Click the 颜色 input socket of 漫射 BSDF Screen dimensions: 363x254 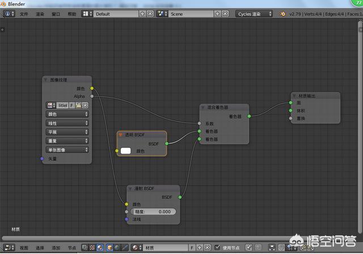click(126, 204)
